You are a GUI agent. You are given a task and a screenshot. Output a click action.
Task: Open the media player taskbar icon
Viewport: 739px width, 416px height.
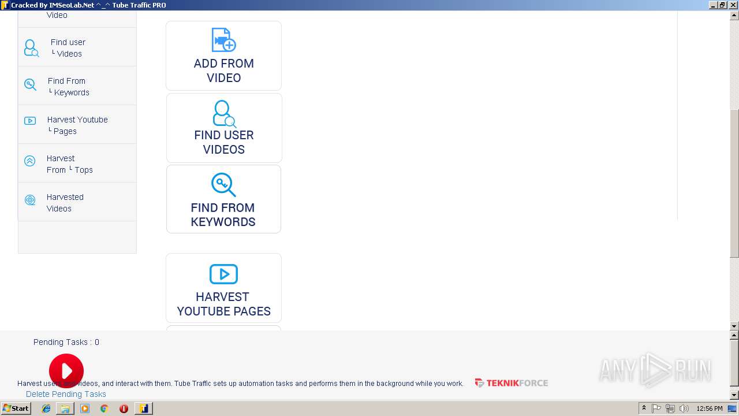tap(85, 408)
